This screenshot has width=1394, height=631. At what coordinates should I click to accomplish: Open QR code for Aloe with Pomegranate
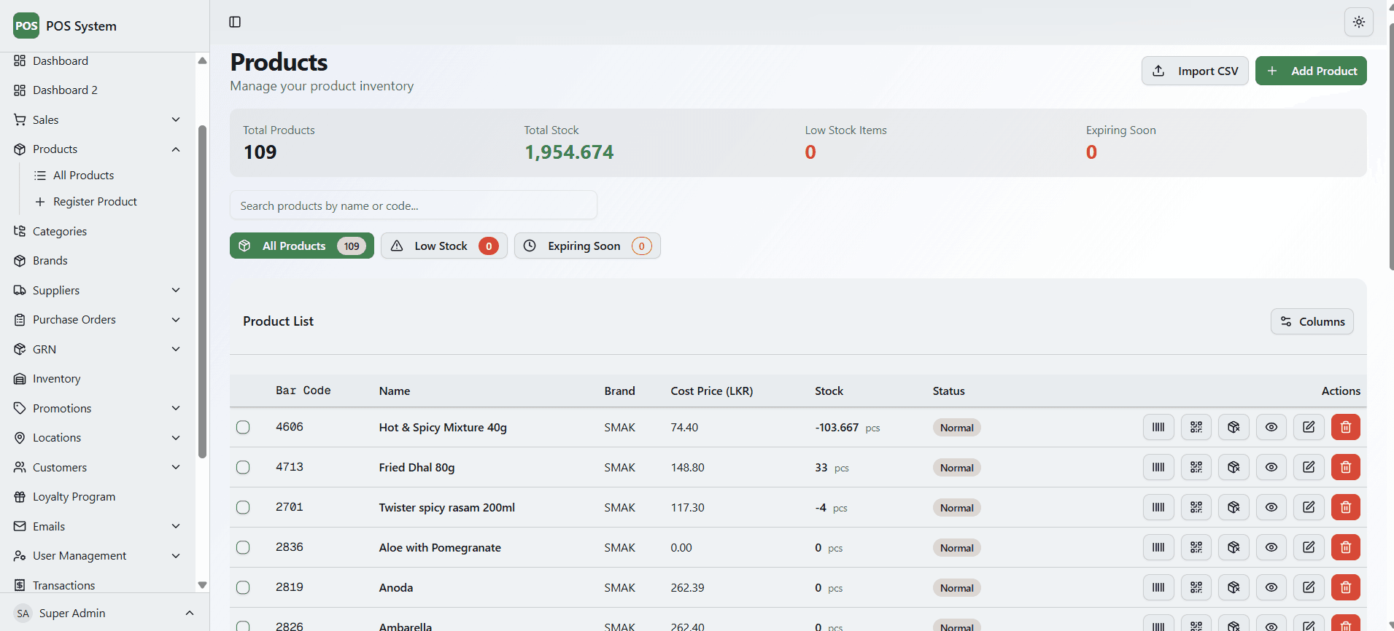coord(1196,547)
